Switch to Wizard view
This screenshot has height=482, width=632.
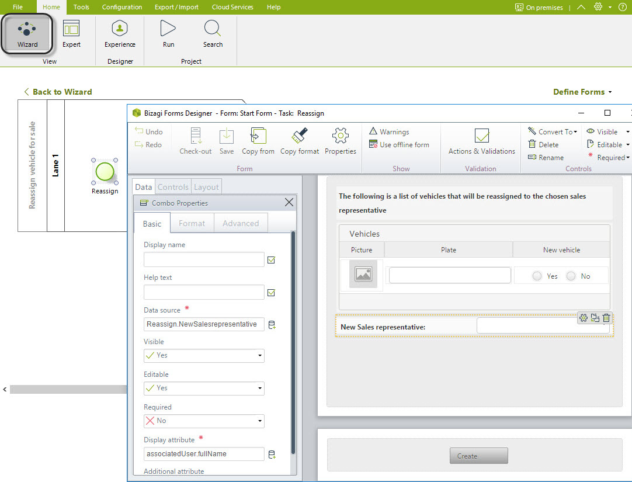[x=27, y=34]
